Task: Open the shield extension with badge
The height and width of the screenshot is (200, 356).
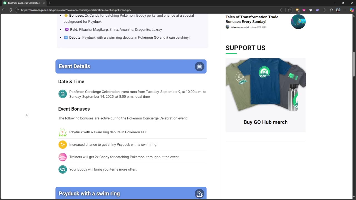Action: [x=297, y=10]
